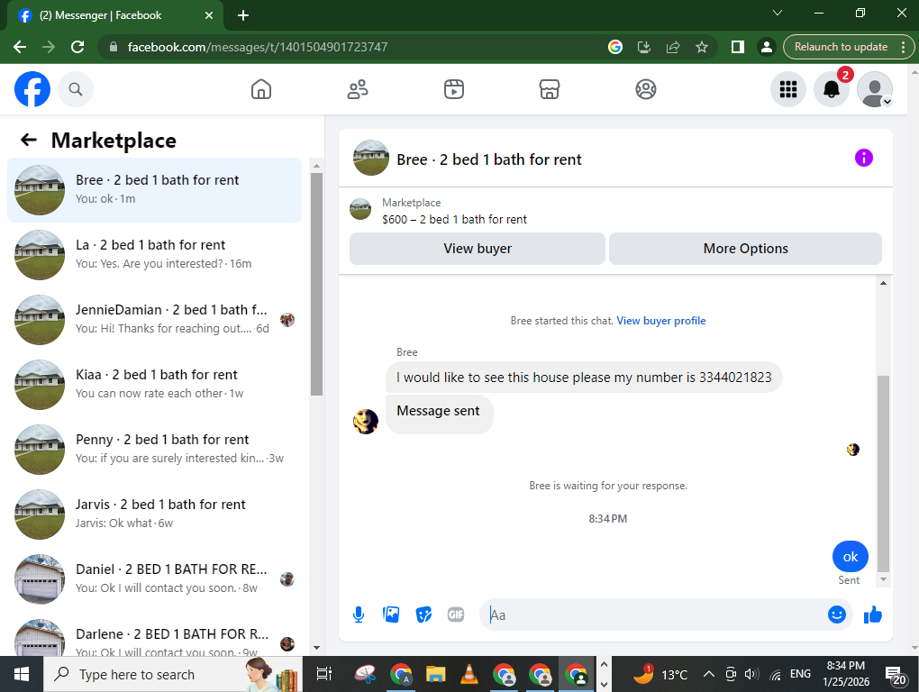Open the View buyer profile link
The height and width of the screenshot is (692, 919).
[660, 321]
